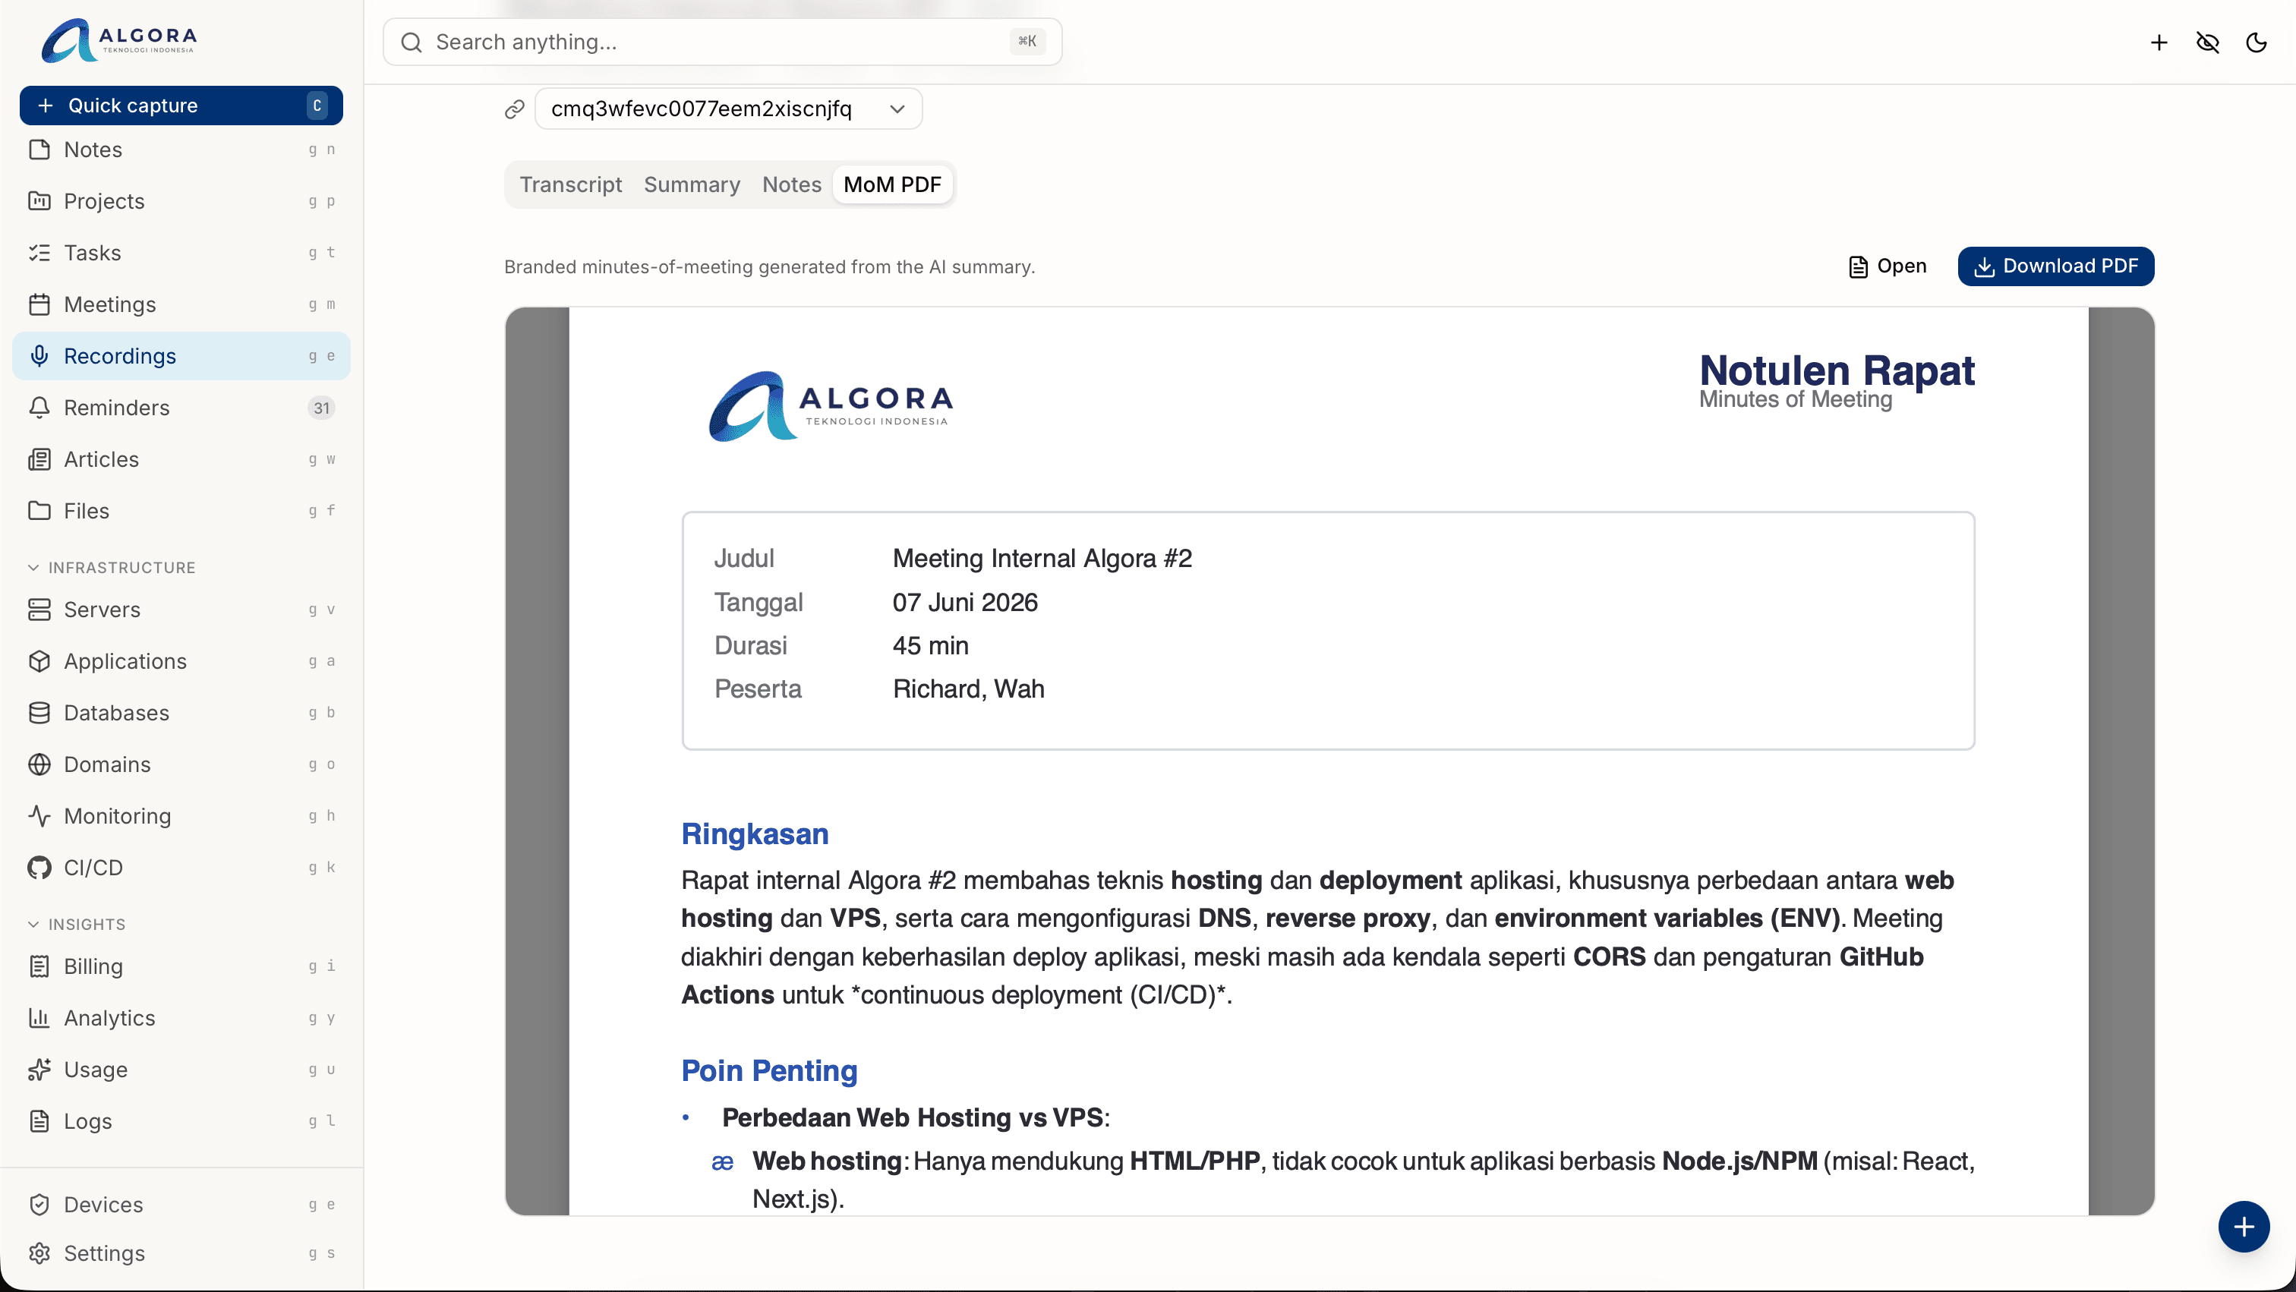This screenshot has height=1292, width=2296.
Task: Select the MoM PDF tab
Action: pyautogui.click(x=892, y=184)
